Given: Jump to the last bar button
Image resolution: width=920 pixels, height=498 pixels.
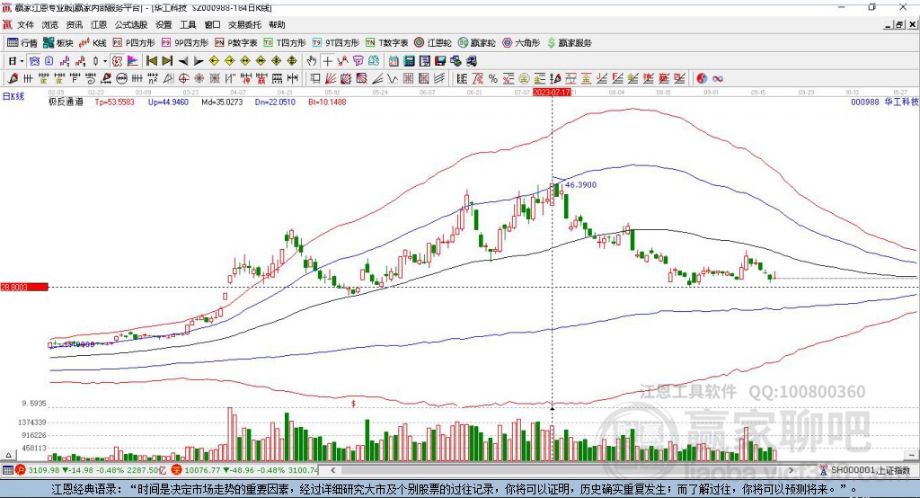Looking at the screenshot, I should click(x=167, y=61).
